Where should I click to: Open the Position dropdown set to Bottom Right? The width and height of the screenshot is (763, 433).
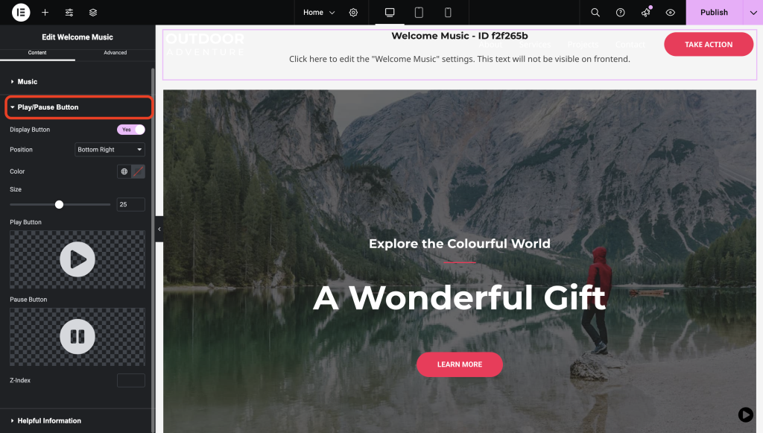coord(110,149)
